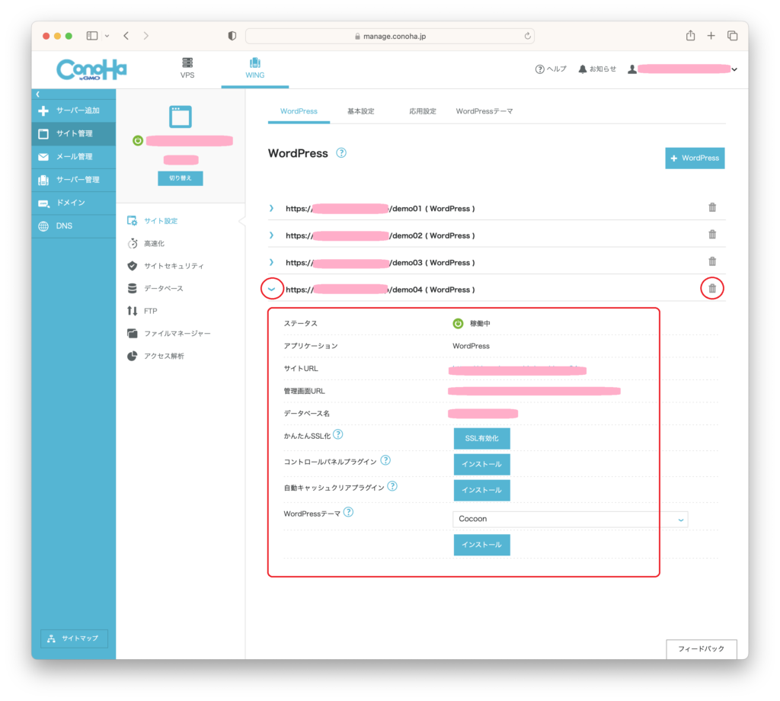Click help icon next to 自動キャッシュクリアプラグイン
The height and width of the screenshot is (701, 780).
tap(392, 486)
